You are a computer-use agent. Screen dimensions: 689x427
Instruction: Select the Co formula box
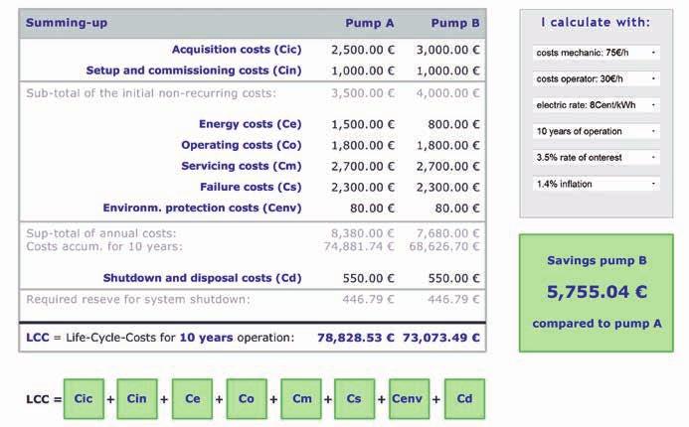[247, 399]
